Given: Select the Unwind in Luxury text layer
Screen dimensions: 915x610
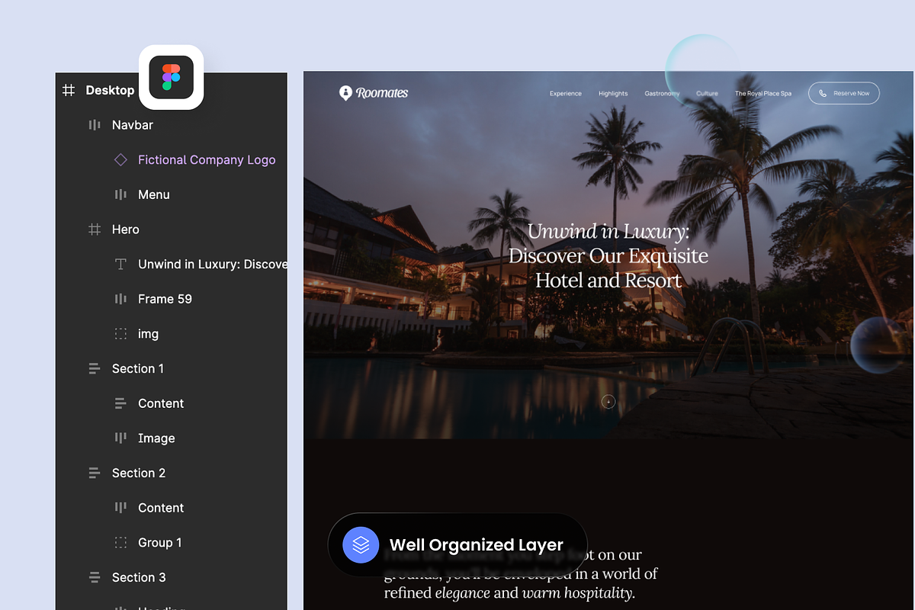Looking at the screenshot, I should coord(213,265).
